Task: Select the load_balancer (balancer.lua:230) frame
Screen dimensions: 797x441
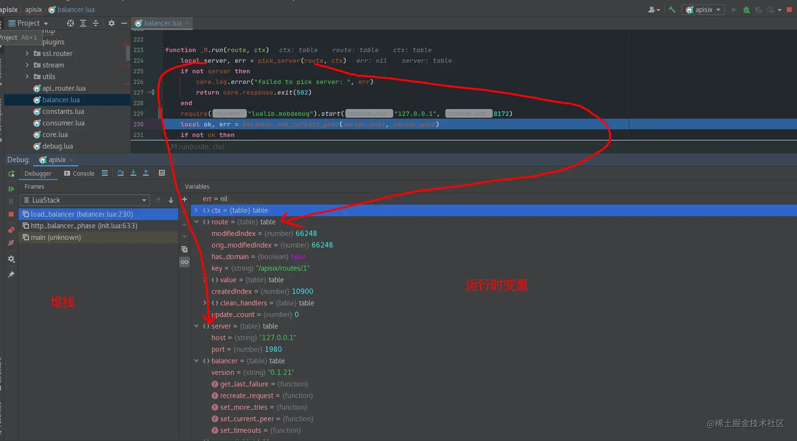Action: [98, 214]
